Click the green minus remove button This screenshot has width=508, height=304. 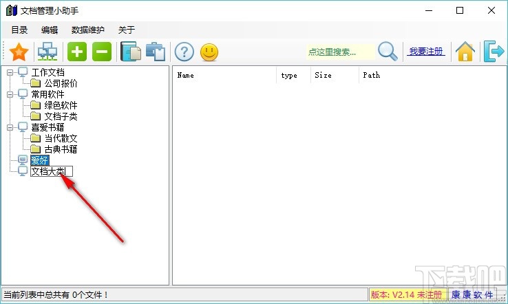[102, 52]
